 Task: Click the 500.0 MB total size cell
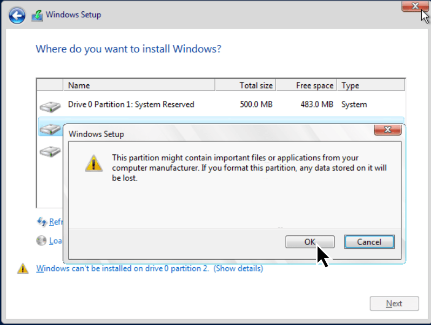[256, 104]
